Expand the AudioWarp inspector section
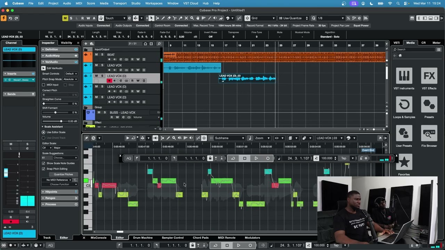Image resolution: width=445 pixels, height=250 pixels. [x=59, y=56]
